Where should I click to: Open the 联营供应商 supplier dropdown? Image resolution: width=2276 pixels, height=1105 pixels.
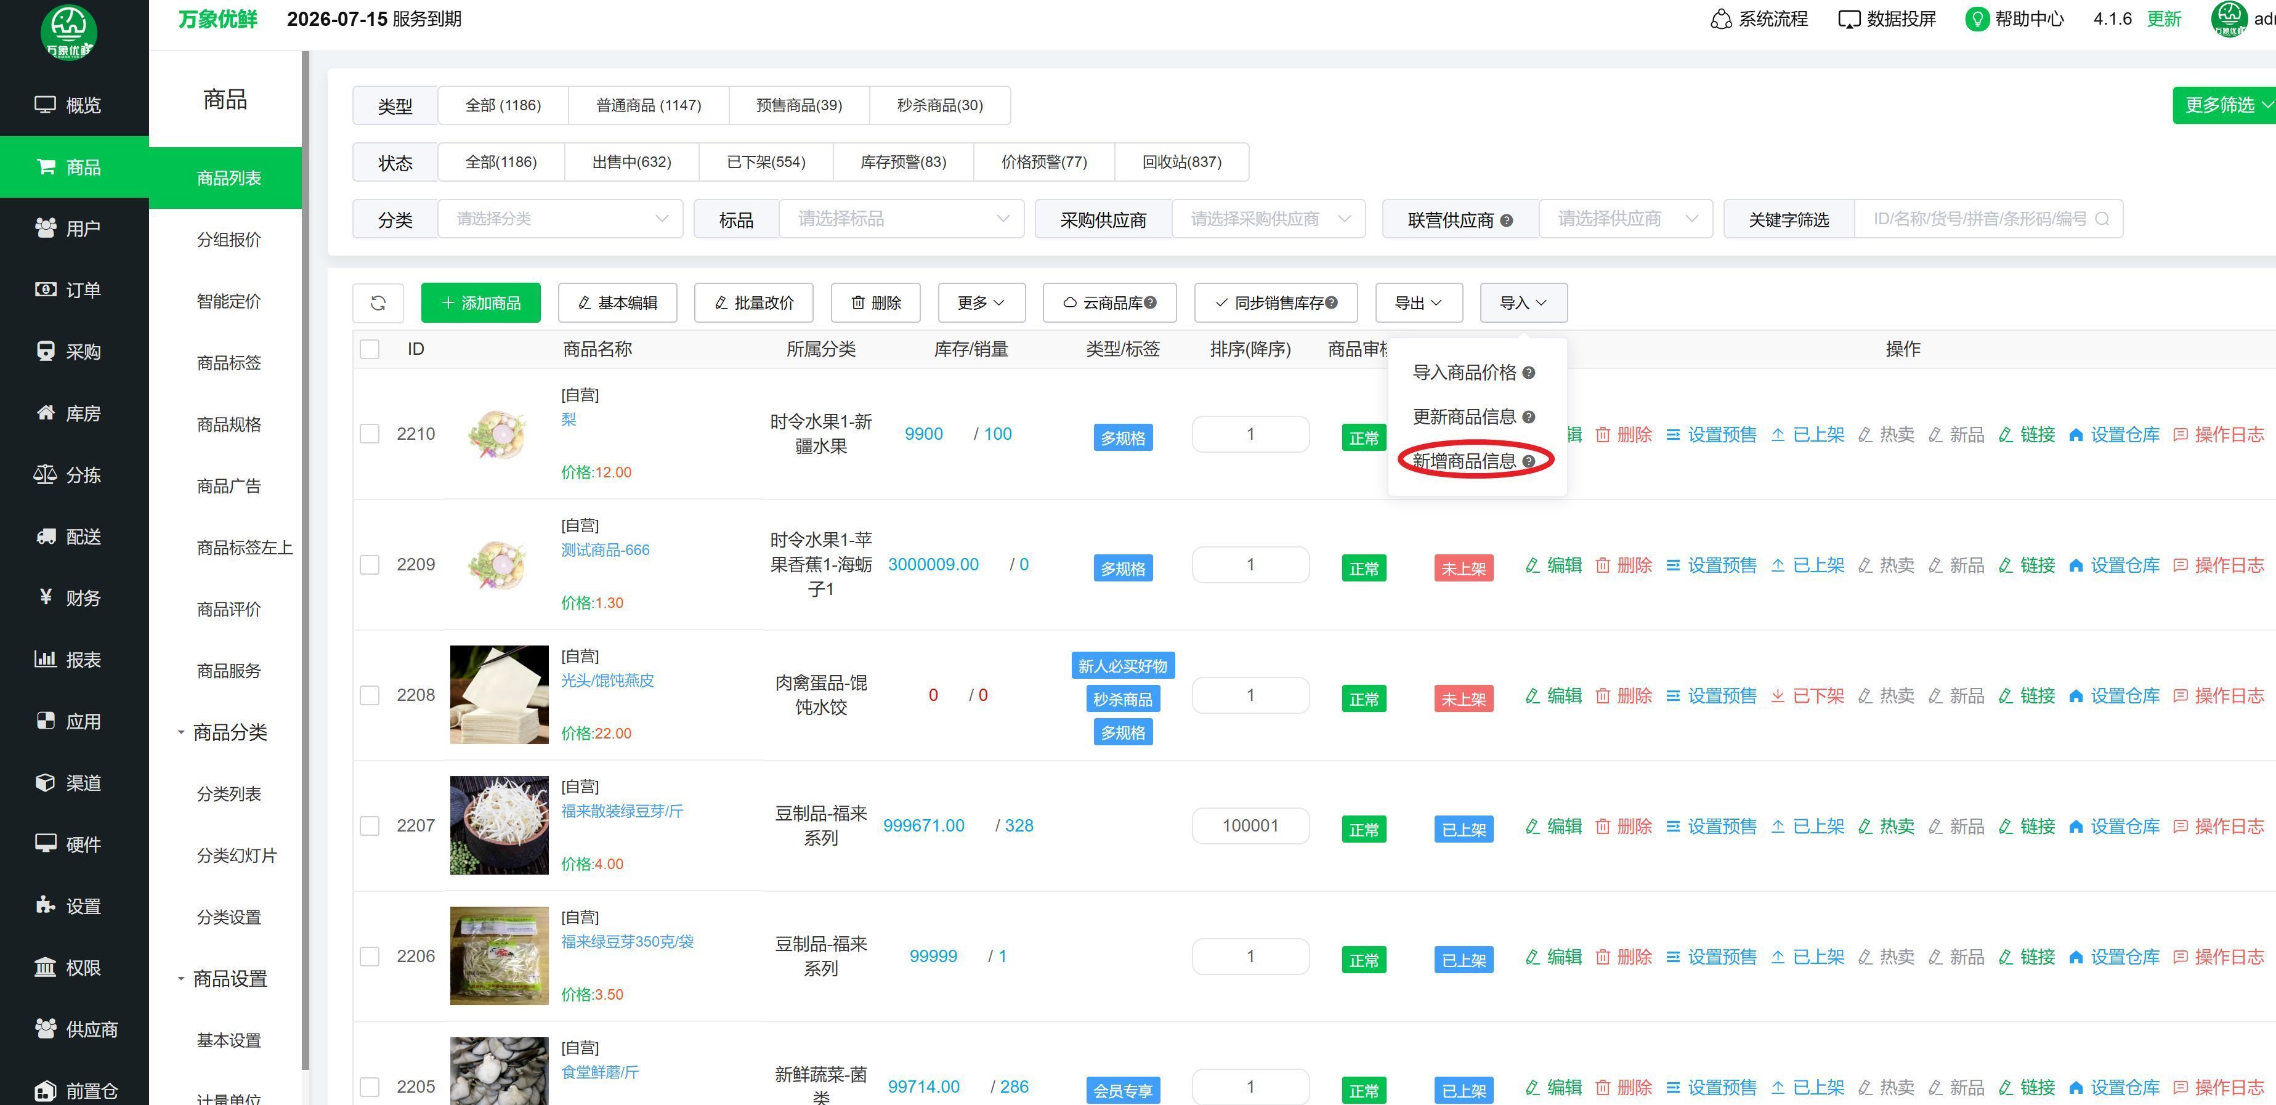coord(1626,219)
